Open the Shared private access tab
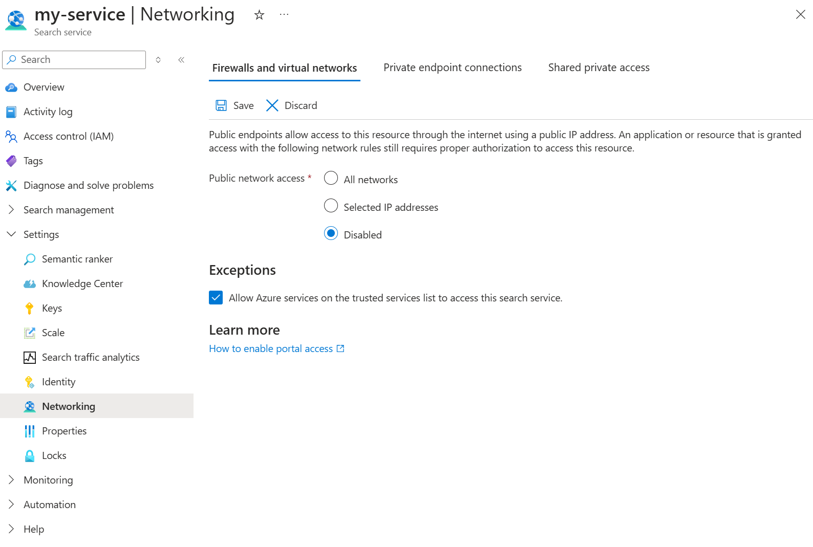Screen dimensions: 813x547 (x=599, y=68)
